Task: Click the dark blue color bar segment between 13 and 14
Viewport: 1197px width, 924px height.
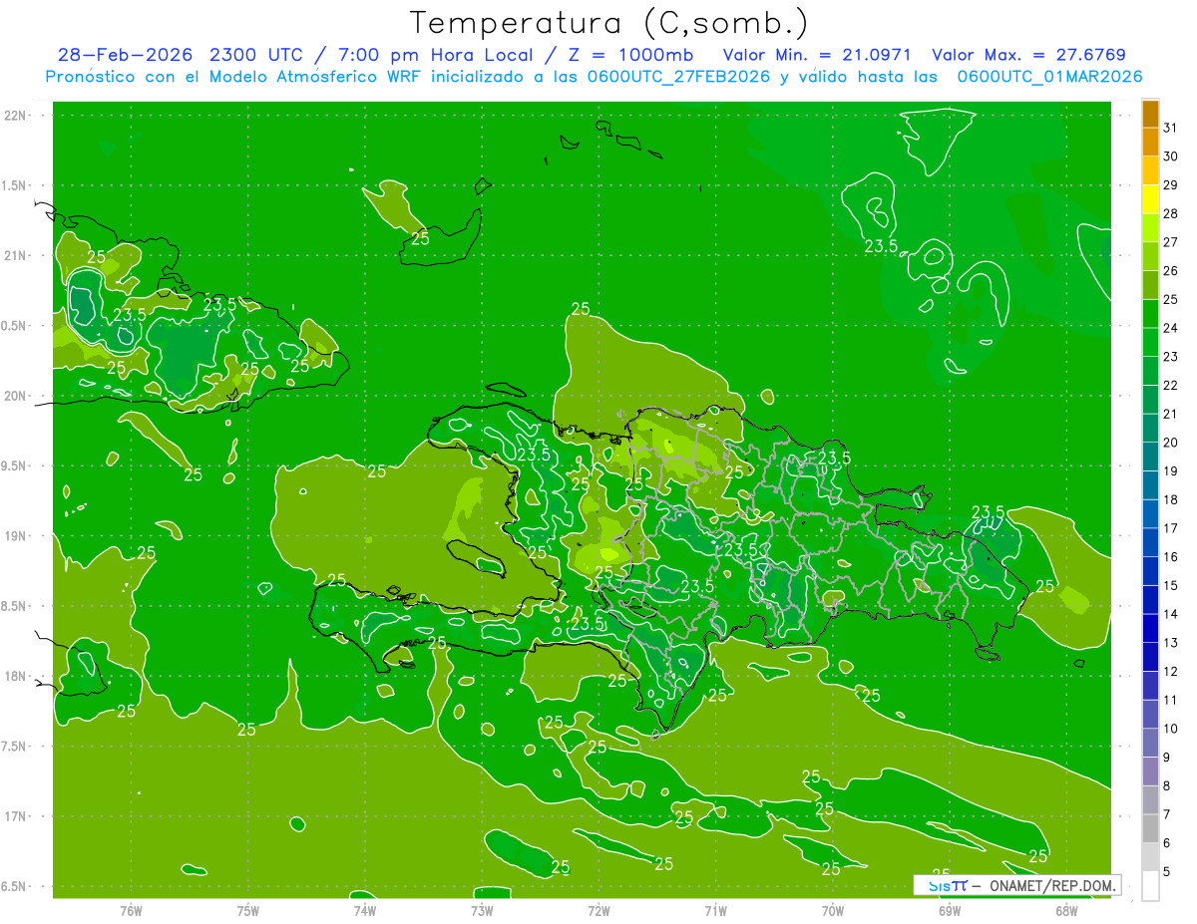Action: coord(1150,628)
